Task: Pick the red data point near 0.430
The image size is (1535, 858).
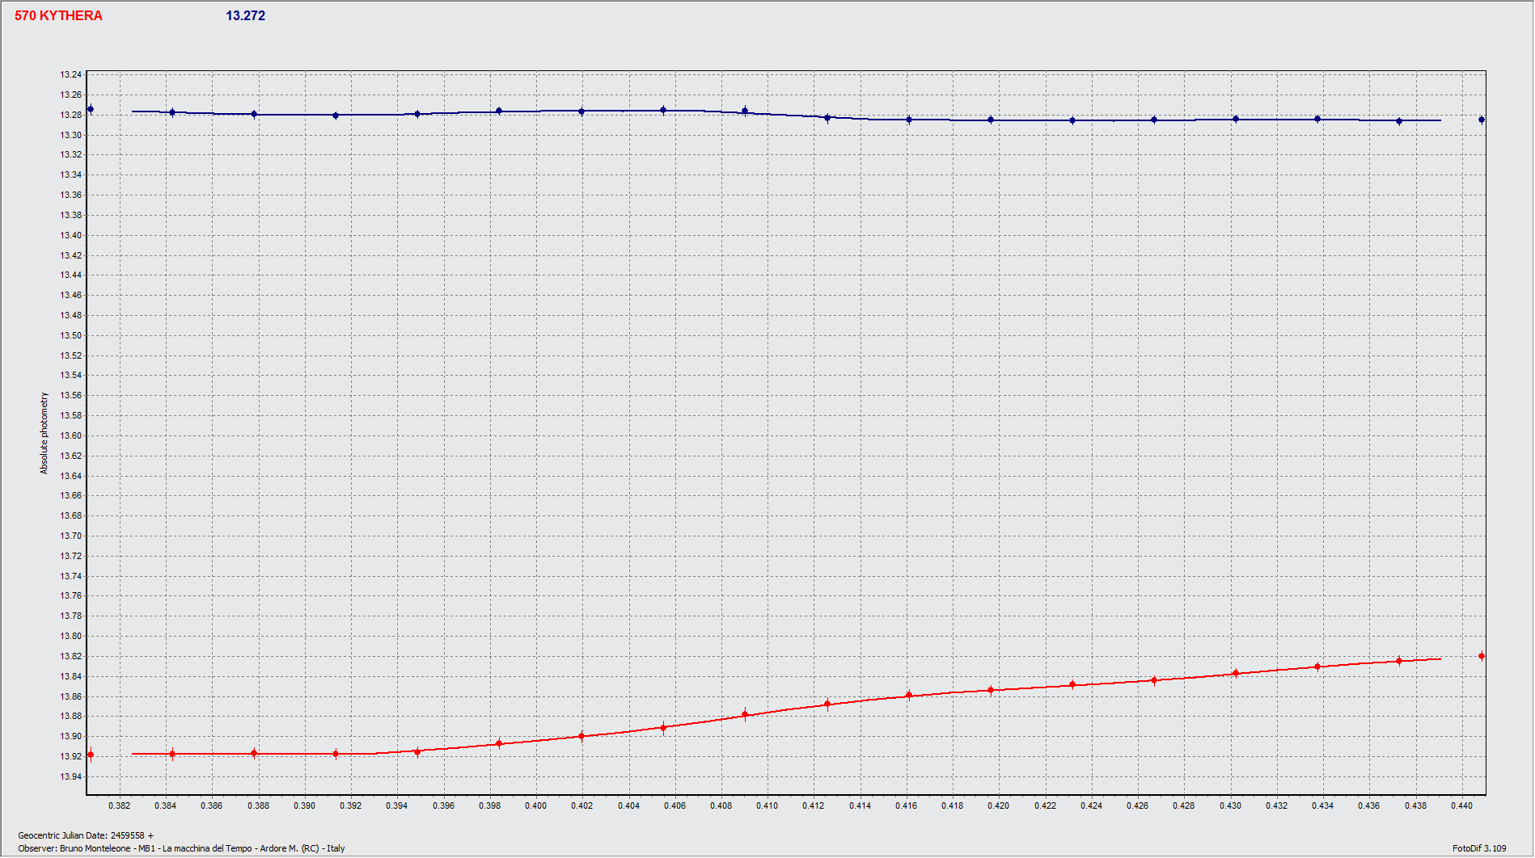Action: point(1235,673)
